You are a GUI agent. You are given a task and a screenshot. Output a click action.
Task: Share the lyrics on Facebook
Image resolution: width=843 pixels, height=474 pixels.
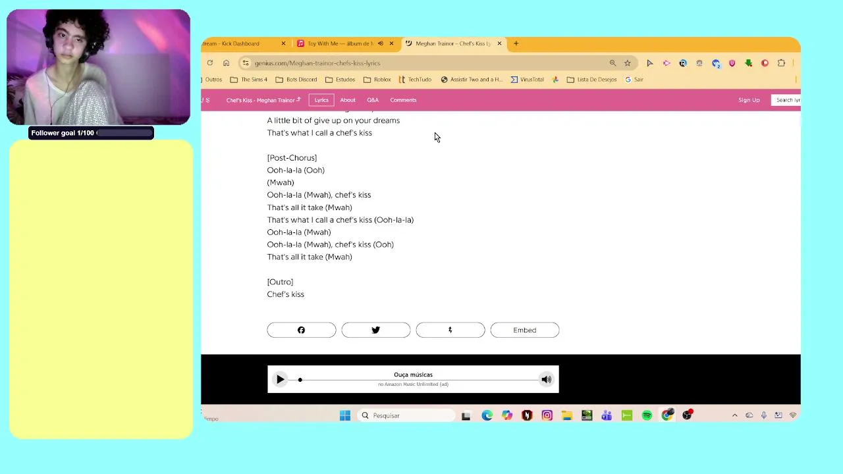301,330
